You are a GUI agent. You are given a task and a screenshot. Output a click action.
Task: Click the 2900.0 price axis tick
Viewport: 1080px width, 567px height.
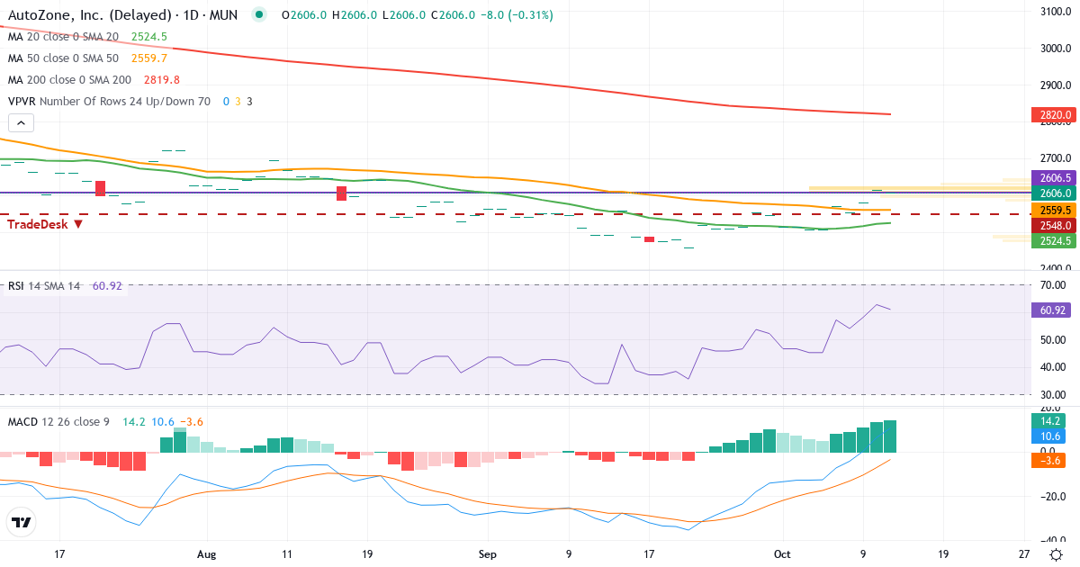coord(1055,85)
